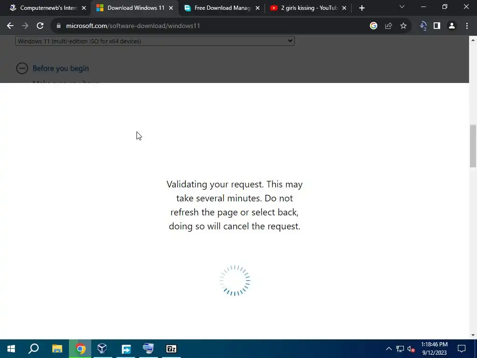
Task: Open the taskbar clock and date
Action: [435, 349]
